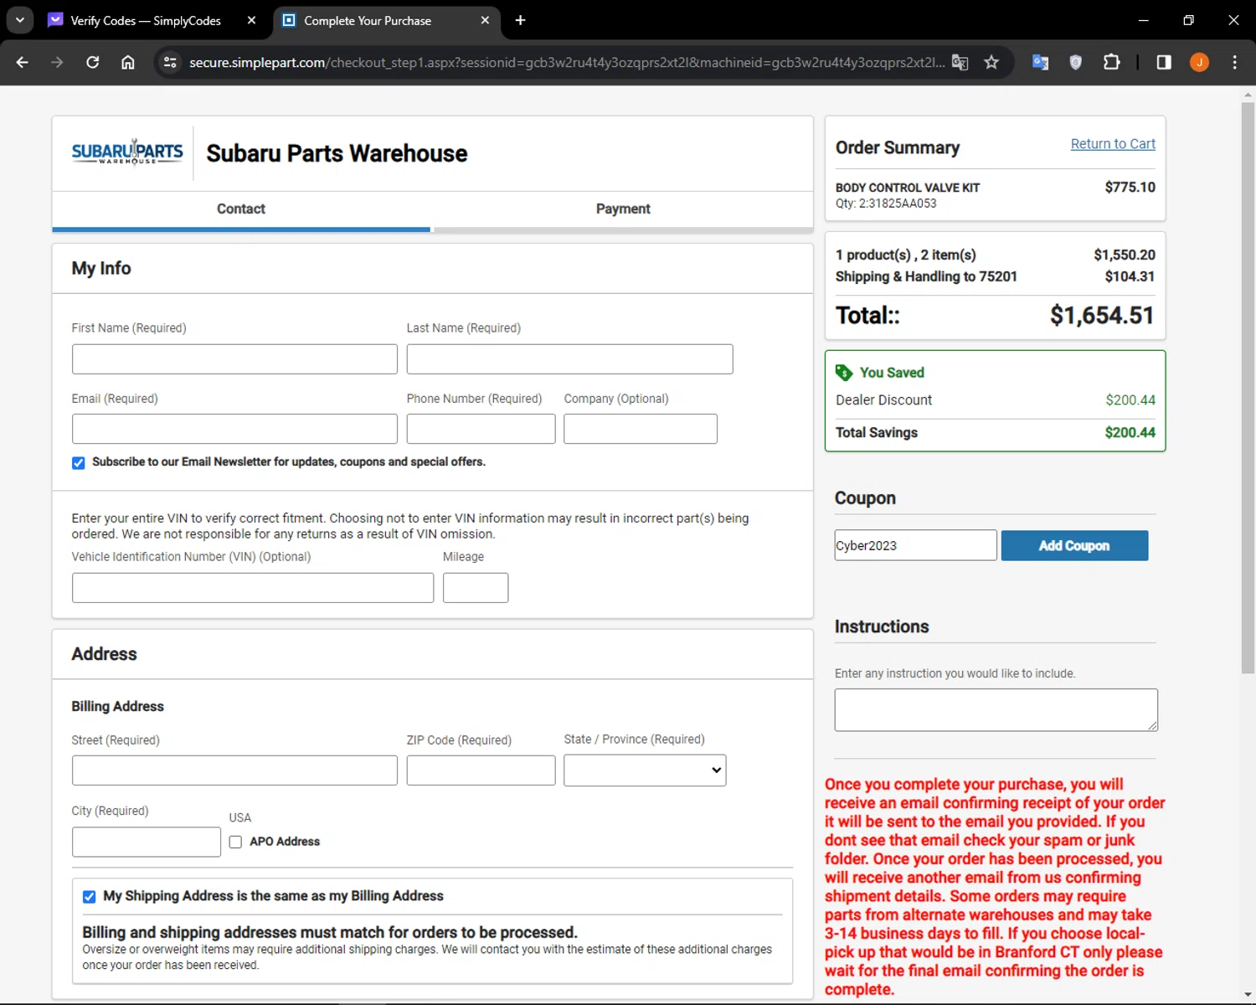View site information icon in address bar

pyautogui.click(x=170, y=62)
